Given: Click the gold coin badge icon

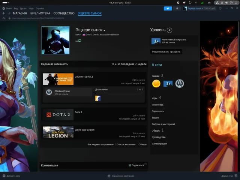Looking at the screenshot, I should click(156, 84).
